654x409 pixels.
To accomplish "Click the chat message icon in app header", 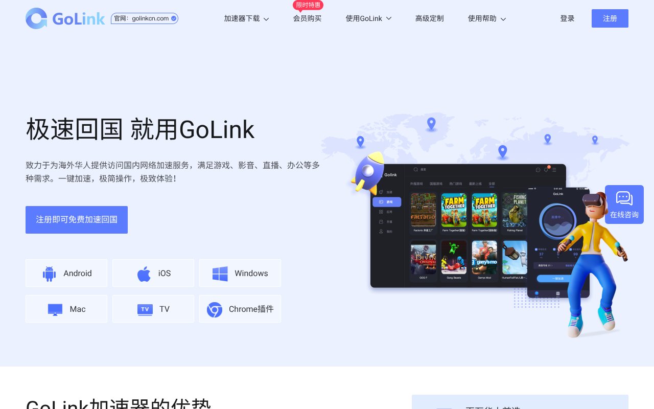I will point(538,170).
